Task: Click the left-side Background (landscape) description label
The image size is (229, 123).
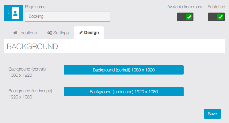Action: coord(30,91)
